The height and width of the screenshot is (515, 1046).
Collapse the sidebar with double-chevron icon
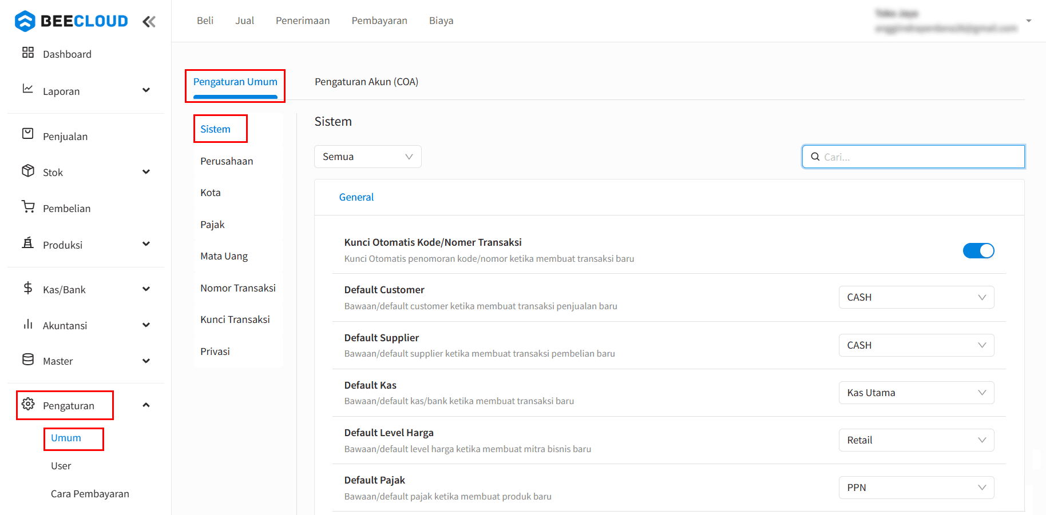[x=149, y=22]
